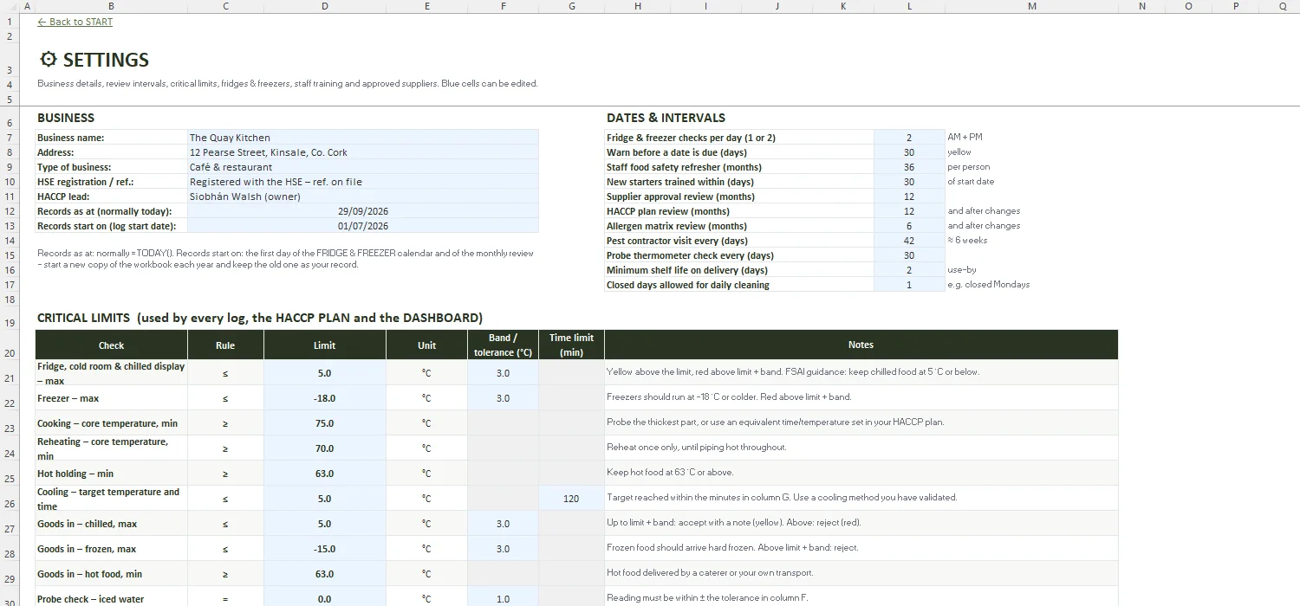Select the 'Goods in – chilled, max' row label
This screenshot has width=1300, height=606.
pos(111,524)
